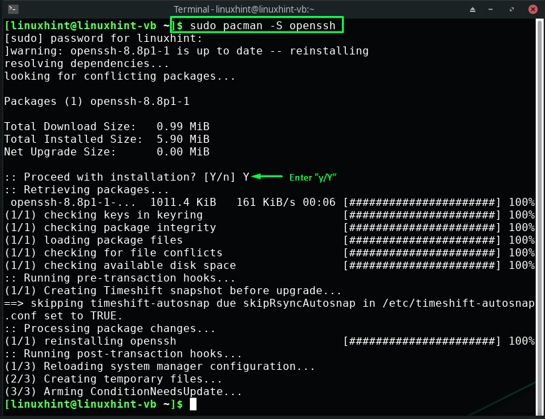Click the window title 'Terminal - linuxhint@linuxhint-vb:~'
Viewport: 545px width, 419px height.
243,9
